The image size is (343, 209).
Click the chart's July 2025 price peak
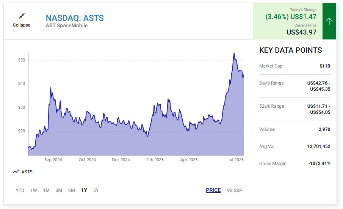[x=234, y=53]
